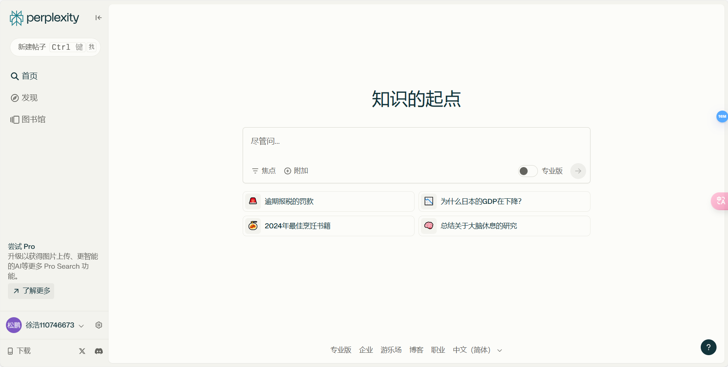Open the 图书馆 library section
Image resolution: width=728 pixels, height=367 pixels.
[33, 119]
